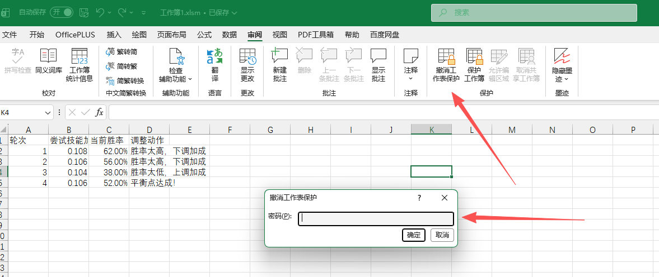
Task: Switch to the 百度网盘 tab
Action: (385, 35)
